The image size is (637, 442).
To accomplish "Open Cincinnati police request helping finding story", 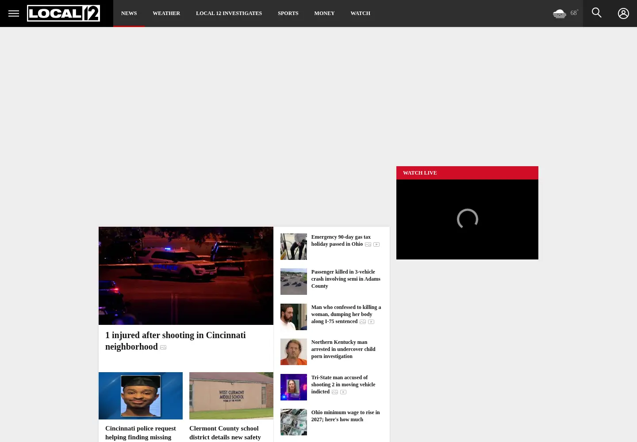I will click(x=141, y=433).
